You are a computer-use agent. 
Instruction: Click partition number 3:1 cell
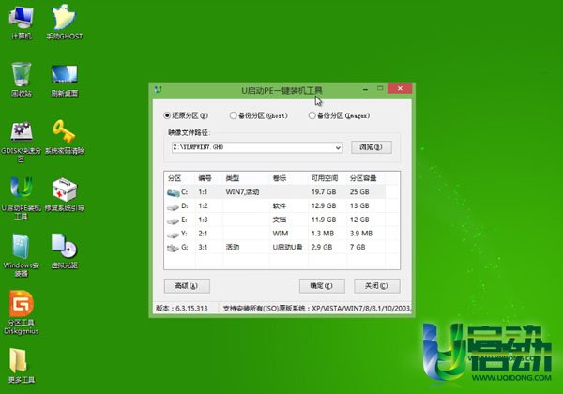(x=203, y=248)
